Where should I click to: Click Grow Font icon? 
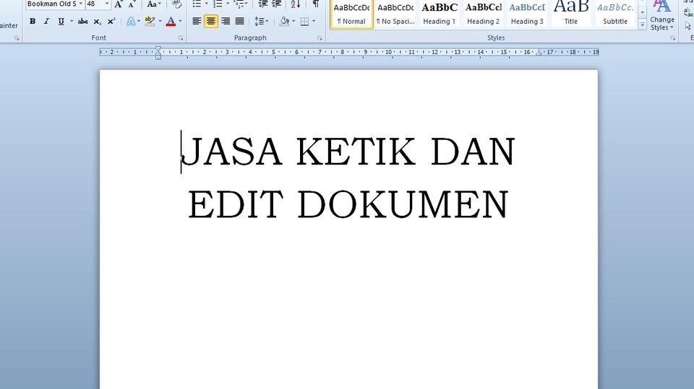[118, 4]
